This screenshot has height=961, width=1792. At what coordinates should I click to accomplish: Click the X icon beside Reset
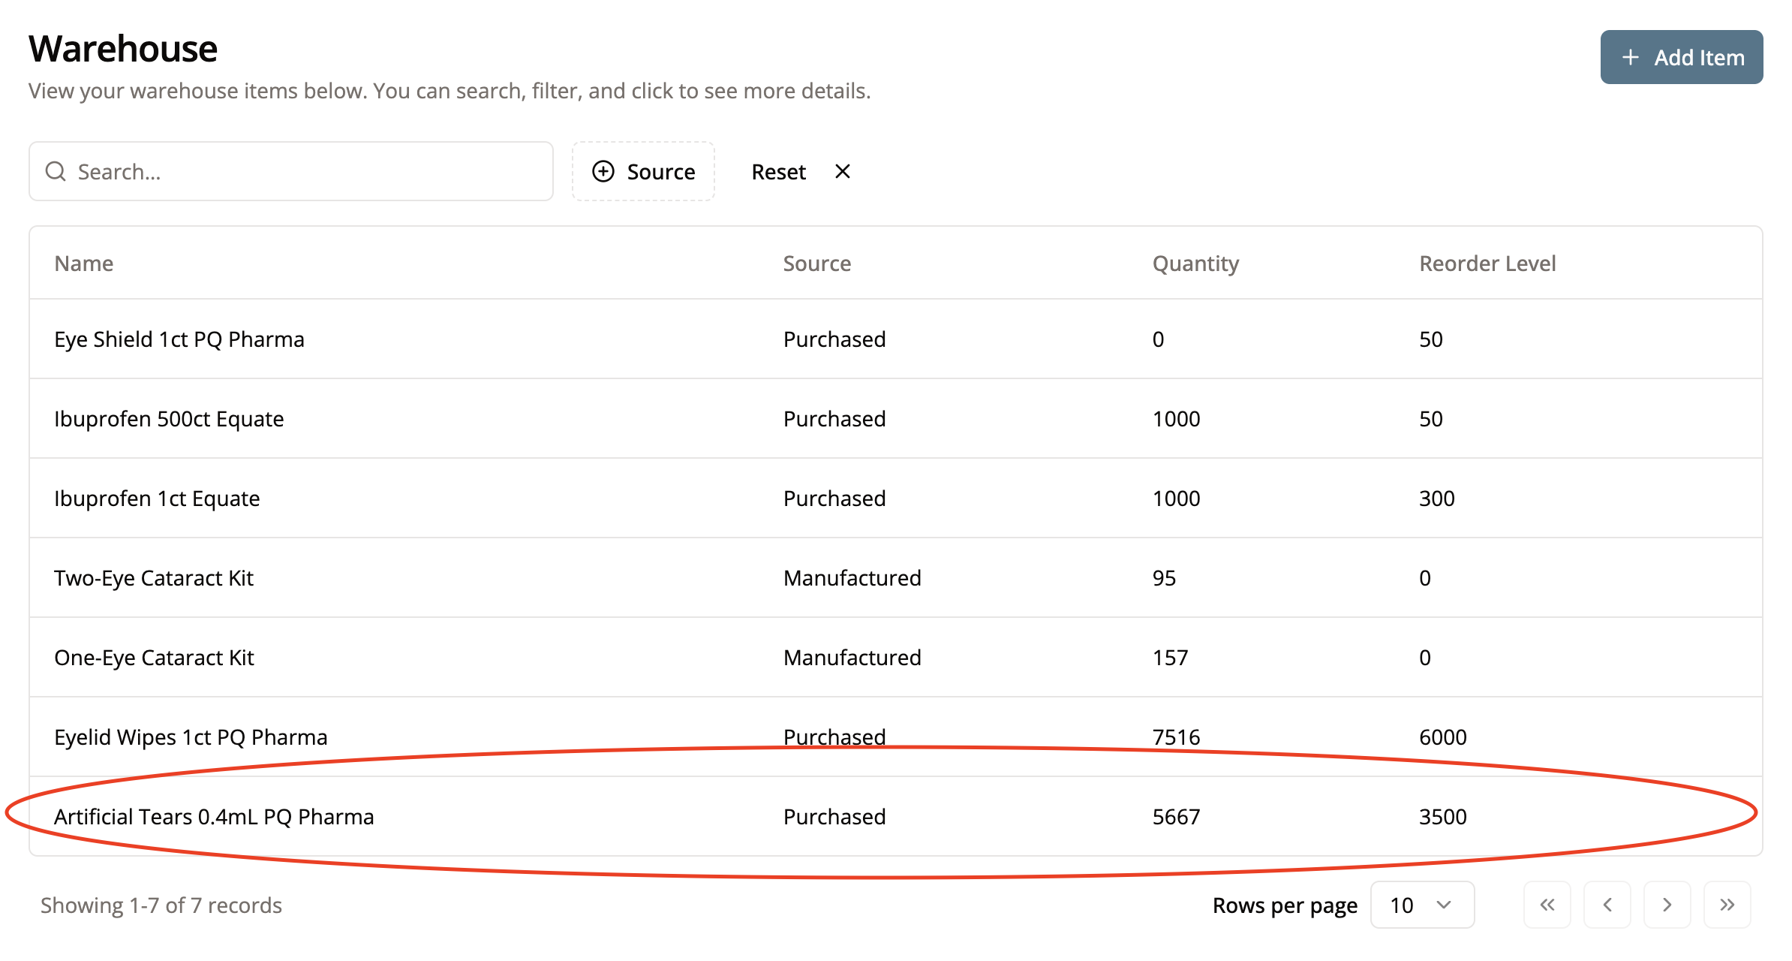coord(843,171)
